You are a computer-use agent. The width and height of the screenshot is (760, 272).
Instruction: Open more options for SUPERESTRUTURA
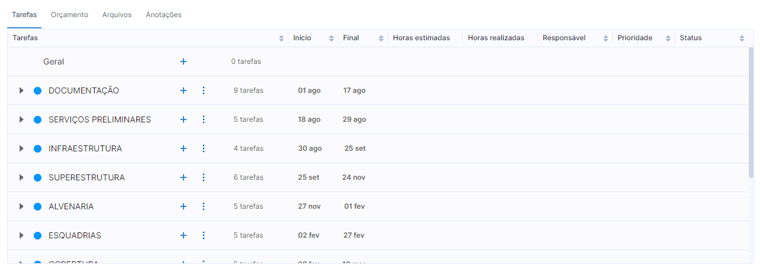point(204,177)
